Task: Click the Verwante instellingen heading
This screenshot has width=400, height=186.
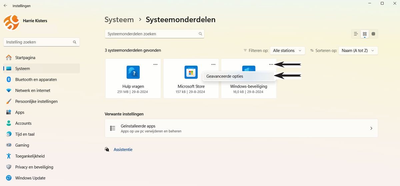Action: tap(124, 114)
